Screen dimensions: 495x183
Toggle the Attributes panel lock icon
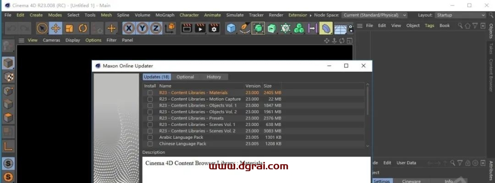(468, 163)
